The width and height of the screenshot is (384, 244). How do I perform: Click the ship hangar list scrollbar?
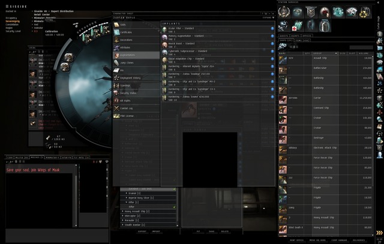(373, 144)
